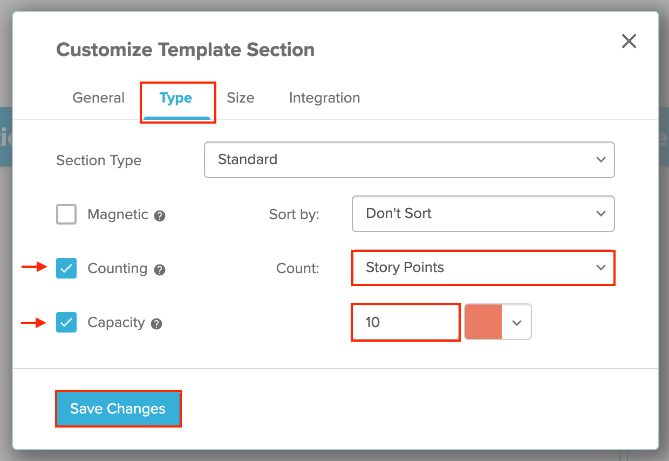
Task: Close the Customize Template Section dialog
Action: 629,41
